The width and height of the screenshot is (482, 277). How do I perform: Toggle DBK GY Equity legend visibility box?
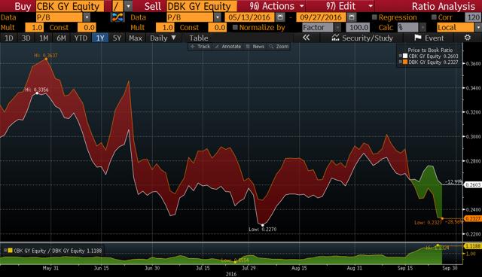401,62
